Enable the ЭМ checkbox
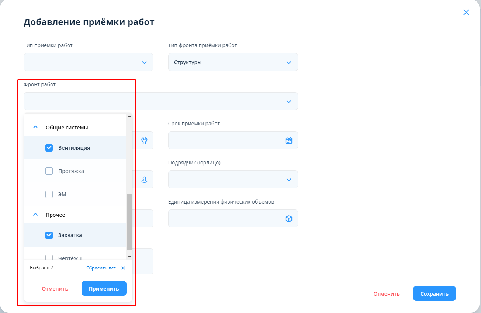 [49, 194]
